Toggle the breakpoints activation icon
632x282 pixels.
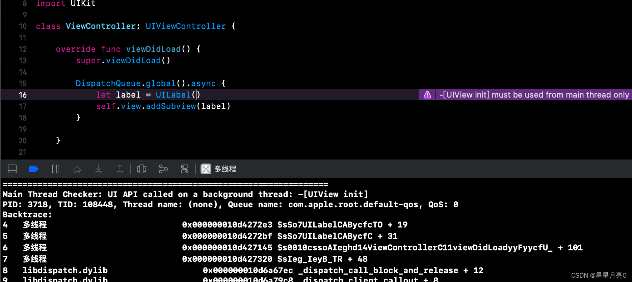pyautogui.click(x=33, y=169)
